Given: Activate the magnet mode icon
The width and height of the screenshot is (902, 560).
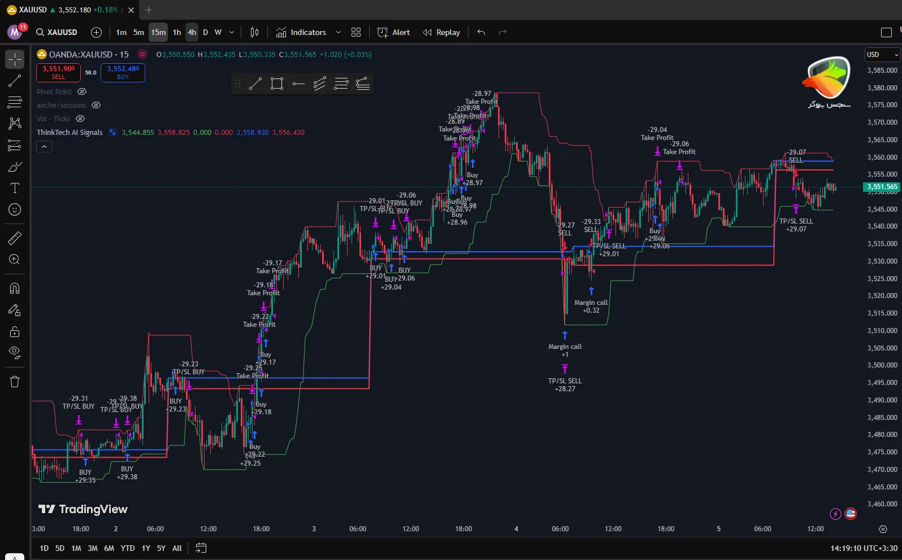Looking at the screenshot, I should [15, 288].
